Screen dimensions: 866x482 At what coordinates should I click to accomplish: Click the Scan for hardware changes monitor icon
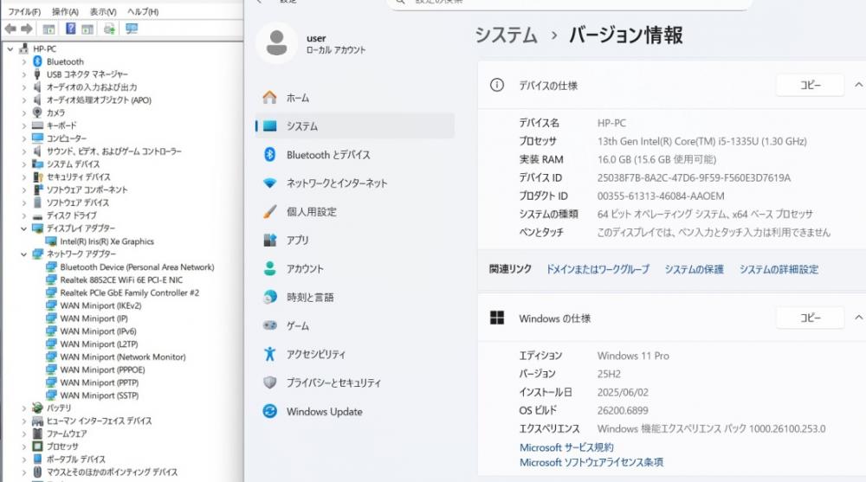point(132,29)
